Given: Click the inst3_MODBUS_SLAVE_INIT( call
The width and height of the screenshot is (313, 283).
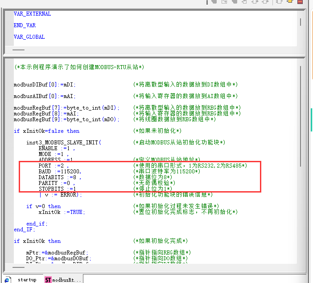Looking at the screenshot, I should 64,143.
